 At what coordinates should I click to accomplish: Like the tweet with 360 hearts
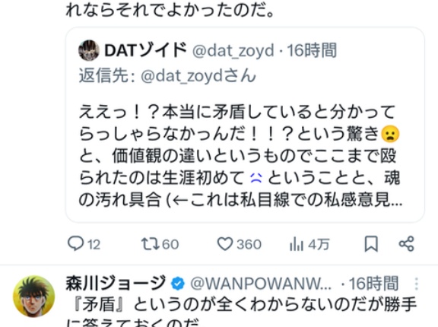239,244
